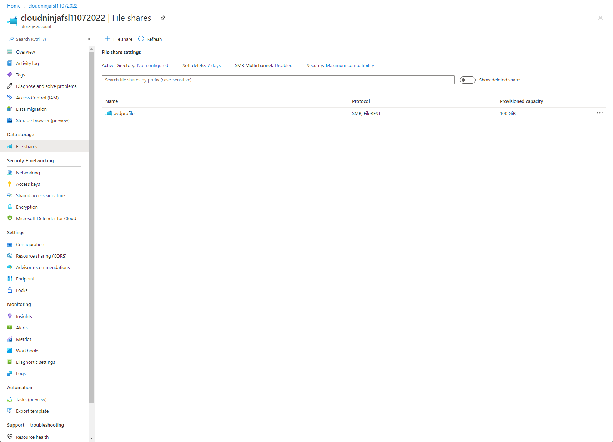Click the Advisor recommendations icon
The height and width of the screenshot is (442, 613).
point(10,267)
